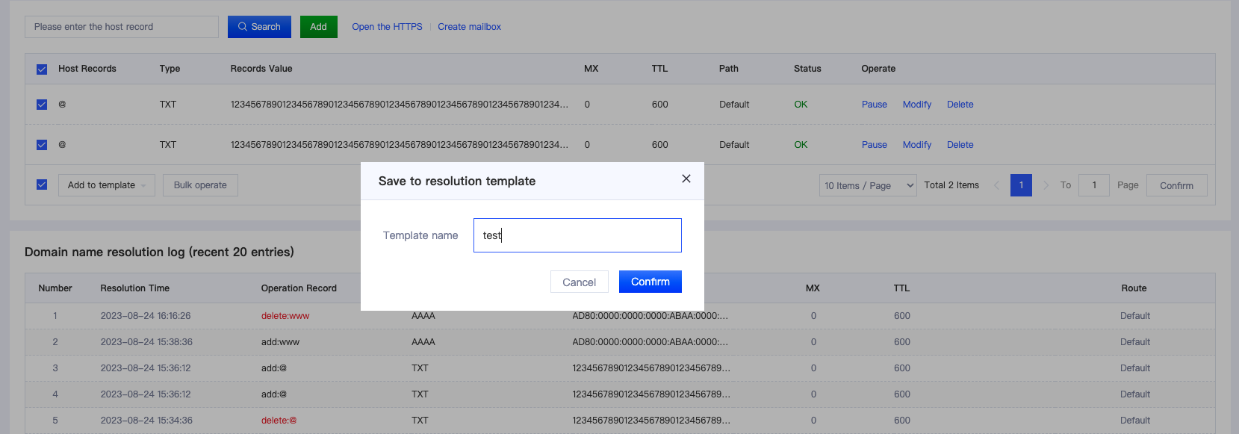Go to the previous page arrow

click(996, 185)
